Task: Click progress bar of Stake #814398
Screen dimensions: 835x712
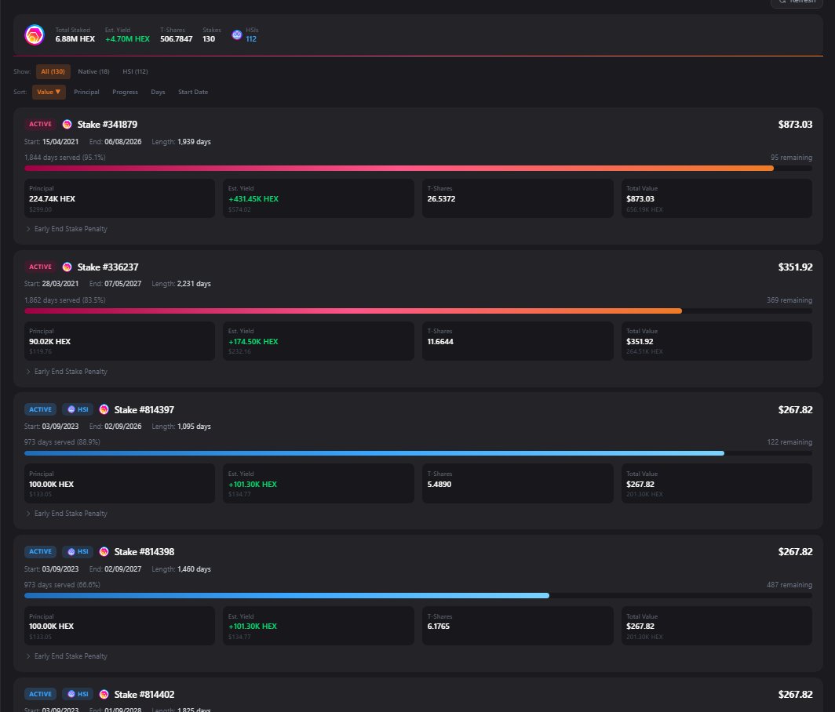Action: click(418, 595)
